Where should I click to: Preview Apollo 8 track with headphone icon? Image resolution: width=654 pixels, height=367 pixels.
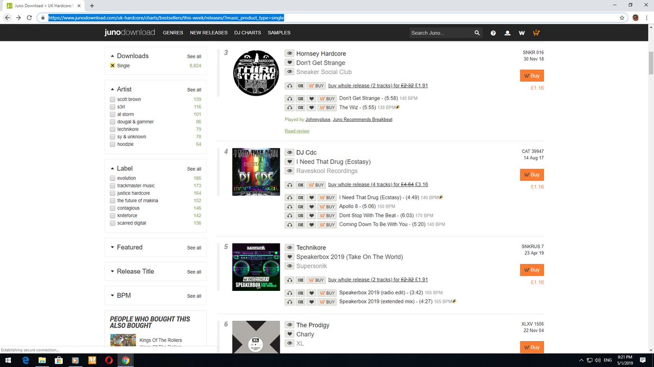click(x=289, y=207)
